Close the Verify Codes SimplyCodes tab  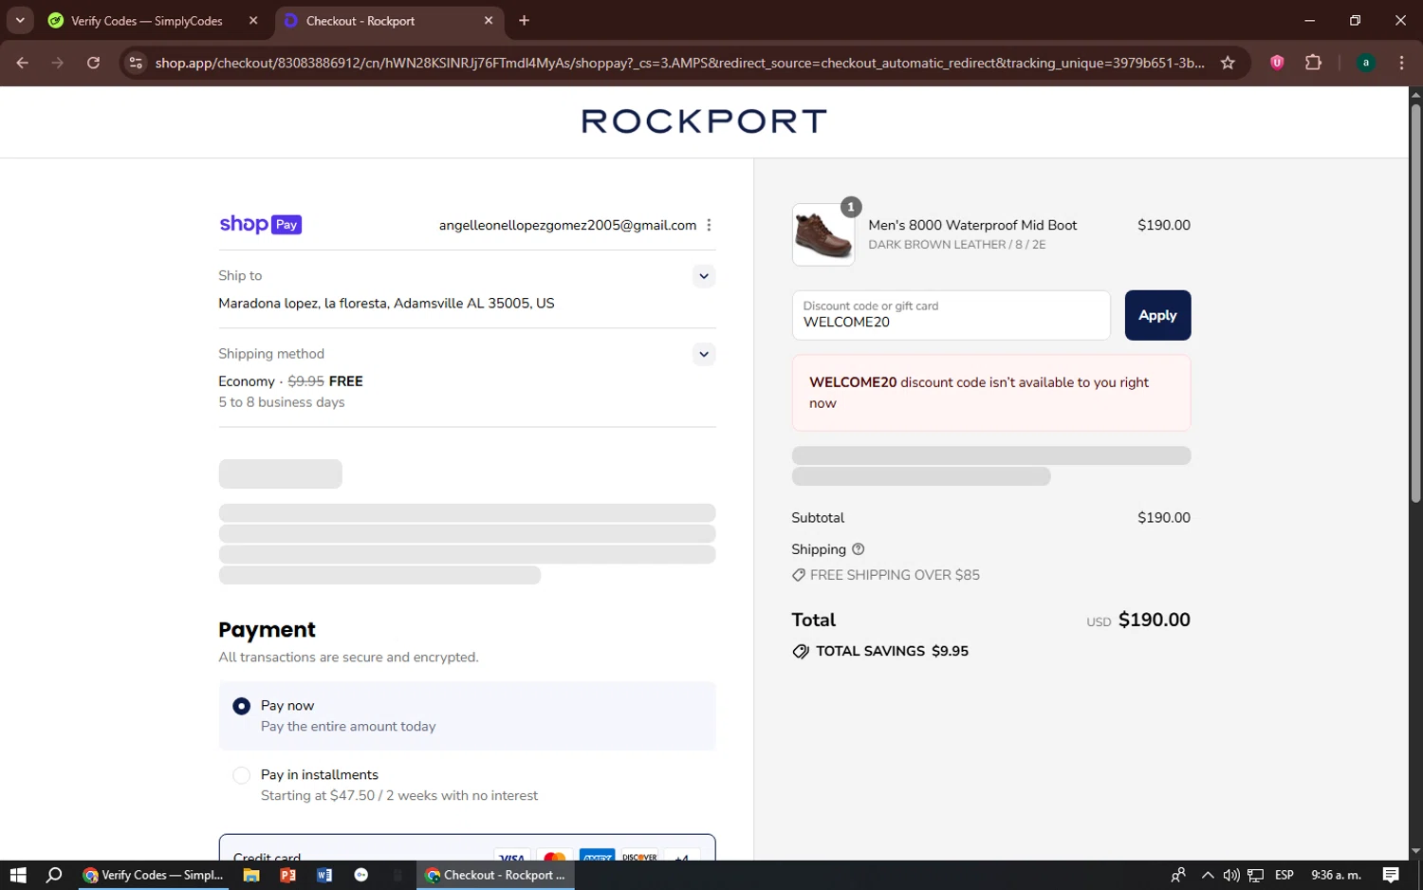point(253,21)
